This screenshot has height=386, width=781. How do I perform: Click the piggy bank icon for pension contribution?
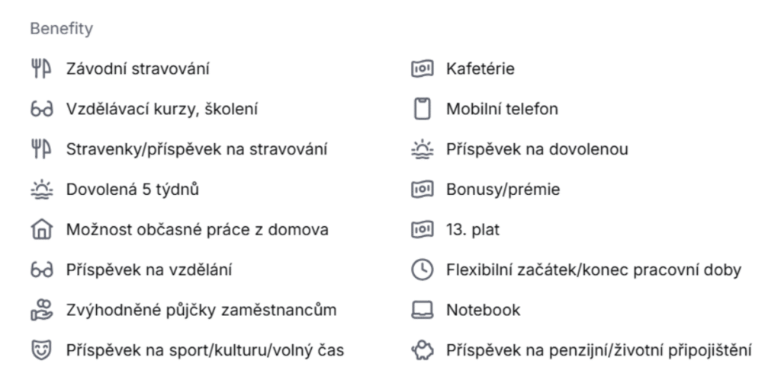coord(422,350)
